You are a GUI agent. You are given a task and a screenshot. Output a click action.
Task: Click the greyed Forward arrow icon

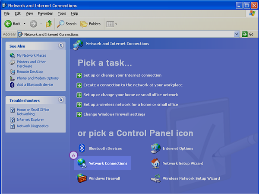pos(33,24)
